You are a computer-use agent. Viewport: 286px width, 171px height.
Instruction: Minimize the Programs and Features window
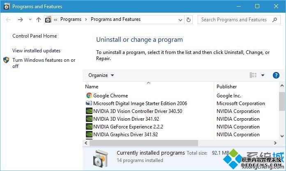click(x=239, y=7)
